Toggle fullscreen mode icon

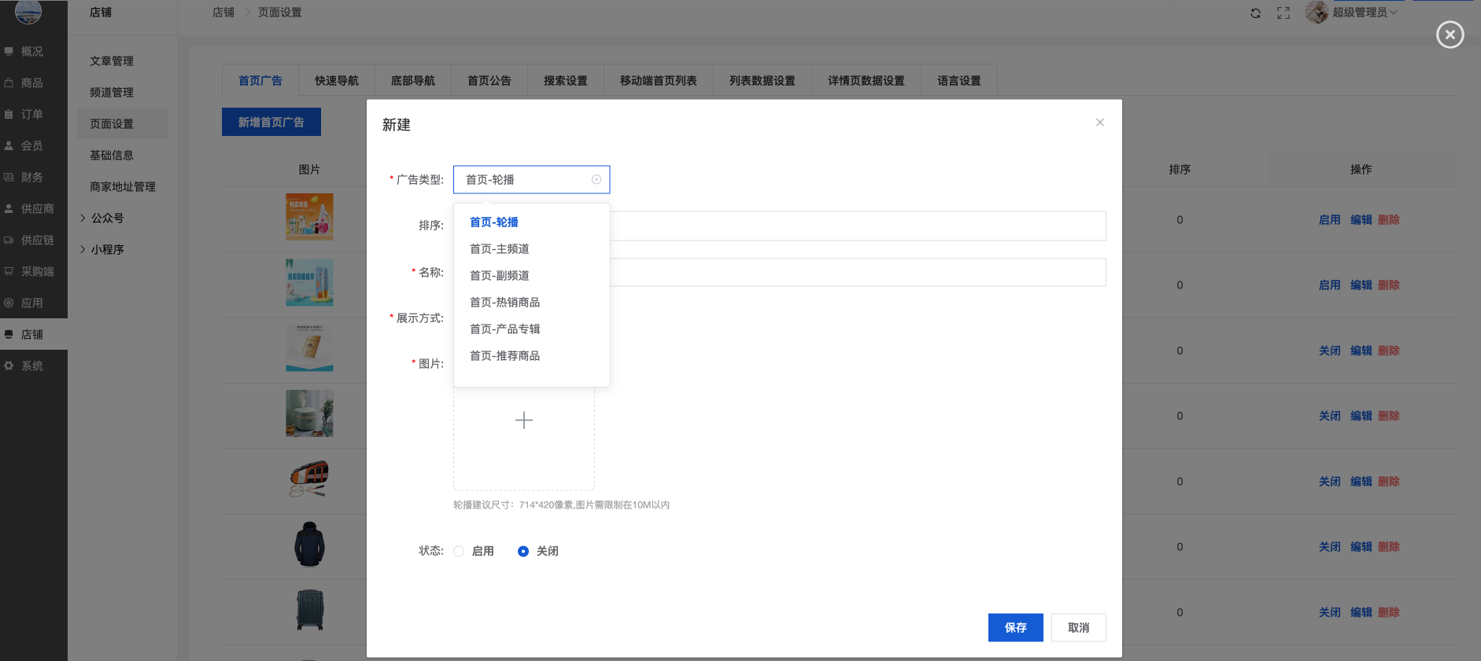1283,13
